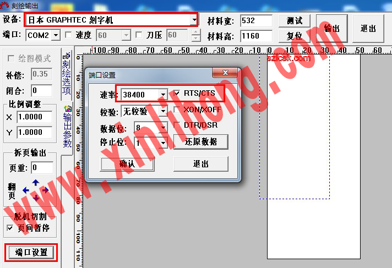Switch to the 刻绘选项 vertical tab
Viewport: 392px width, 268px height.
(x=67, y=73)
